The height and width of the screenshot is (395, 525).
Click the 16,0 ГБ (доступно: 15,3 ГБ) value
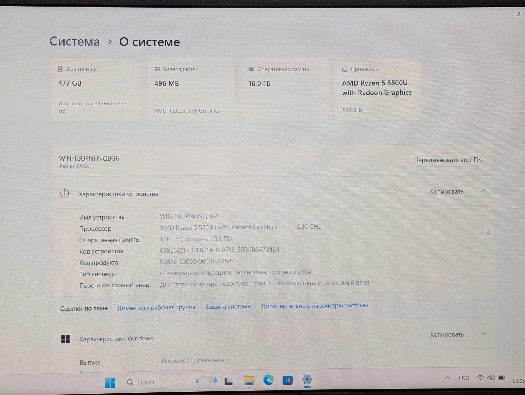(196, 239)
